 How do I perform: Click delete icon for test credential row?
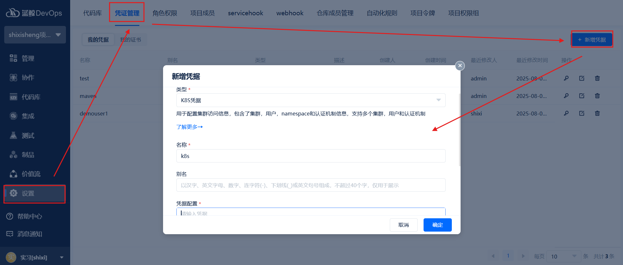(x=597, y=78)
